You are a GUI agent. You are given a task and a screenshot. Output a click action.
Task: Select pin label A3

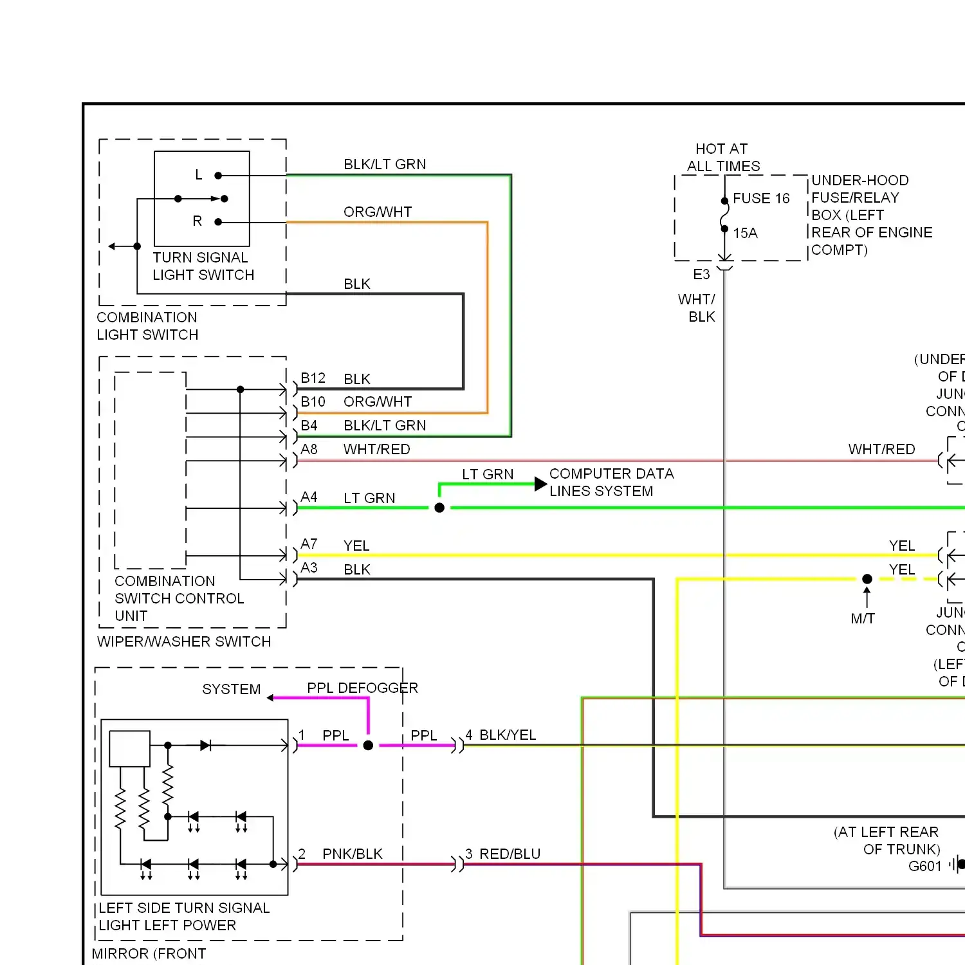(x=309, y=568)
